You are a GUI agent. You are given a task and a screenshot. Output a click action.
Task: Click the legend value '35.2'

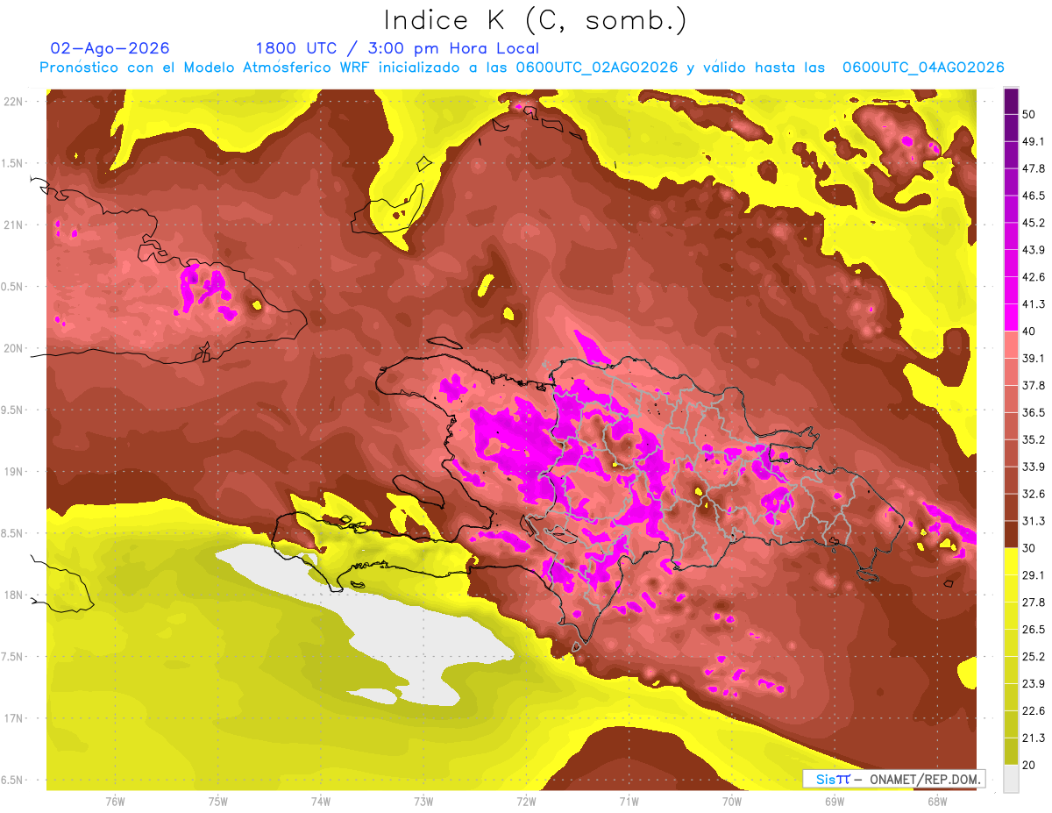pos(1033,439)
